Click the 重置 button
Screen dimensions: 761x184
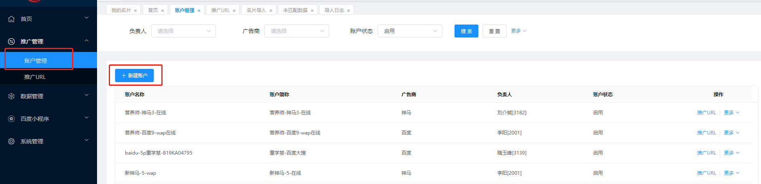(494, 31)
